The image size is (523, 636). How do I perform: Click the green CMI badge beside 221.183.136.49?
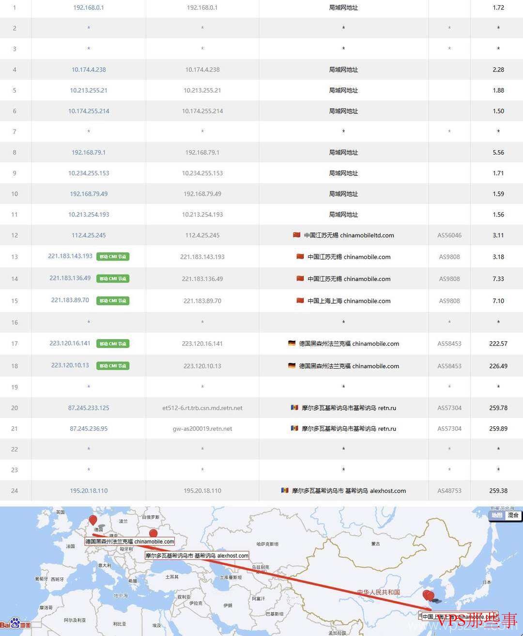pyautogui.click(x=113, y=279)
